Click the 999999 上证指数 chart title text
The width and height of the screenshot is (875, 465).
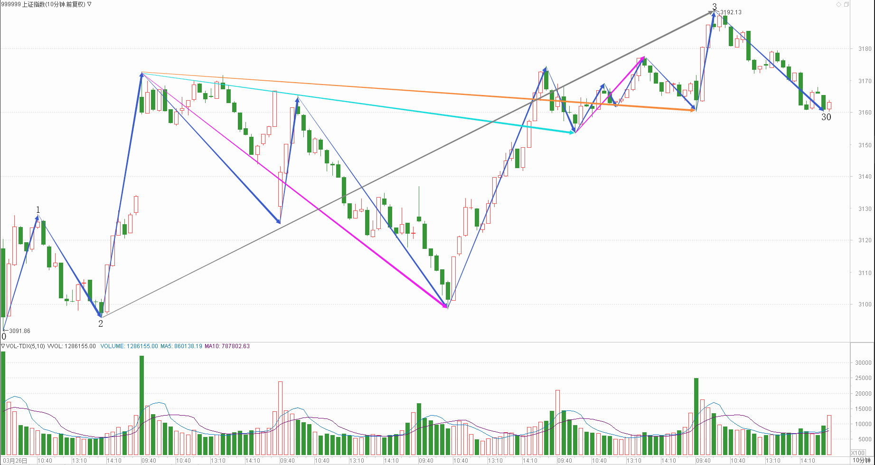[43, 4]
